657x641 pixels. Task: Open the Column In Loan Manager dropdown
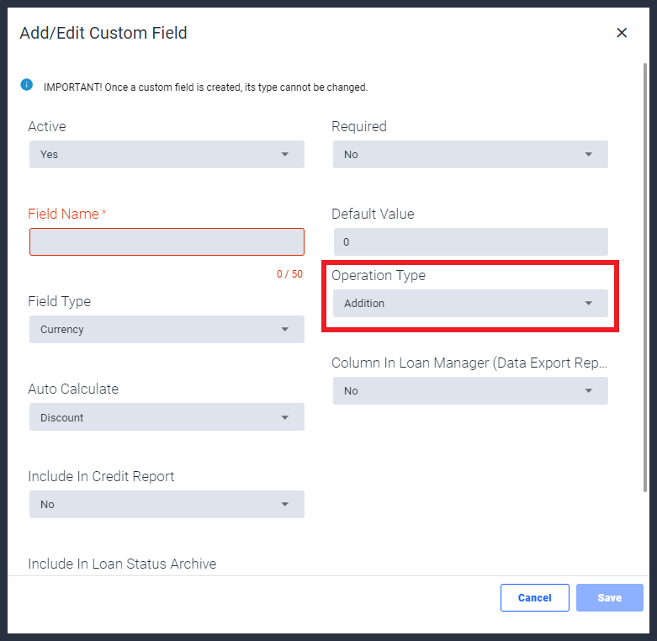coord(470,390)
